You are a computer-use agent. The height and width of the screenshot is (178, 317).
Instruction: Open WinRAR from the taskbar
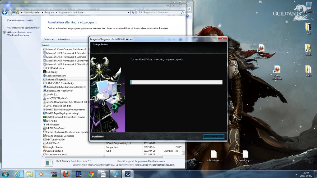[54, 174]
